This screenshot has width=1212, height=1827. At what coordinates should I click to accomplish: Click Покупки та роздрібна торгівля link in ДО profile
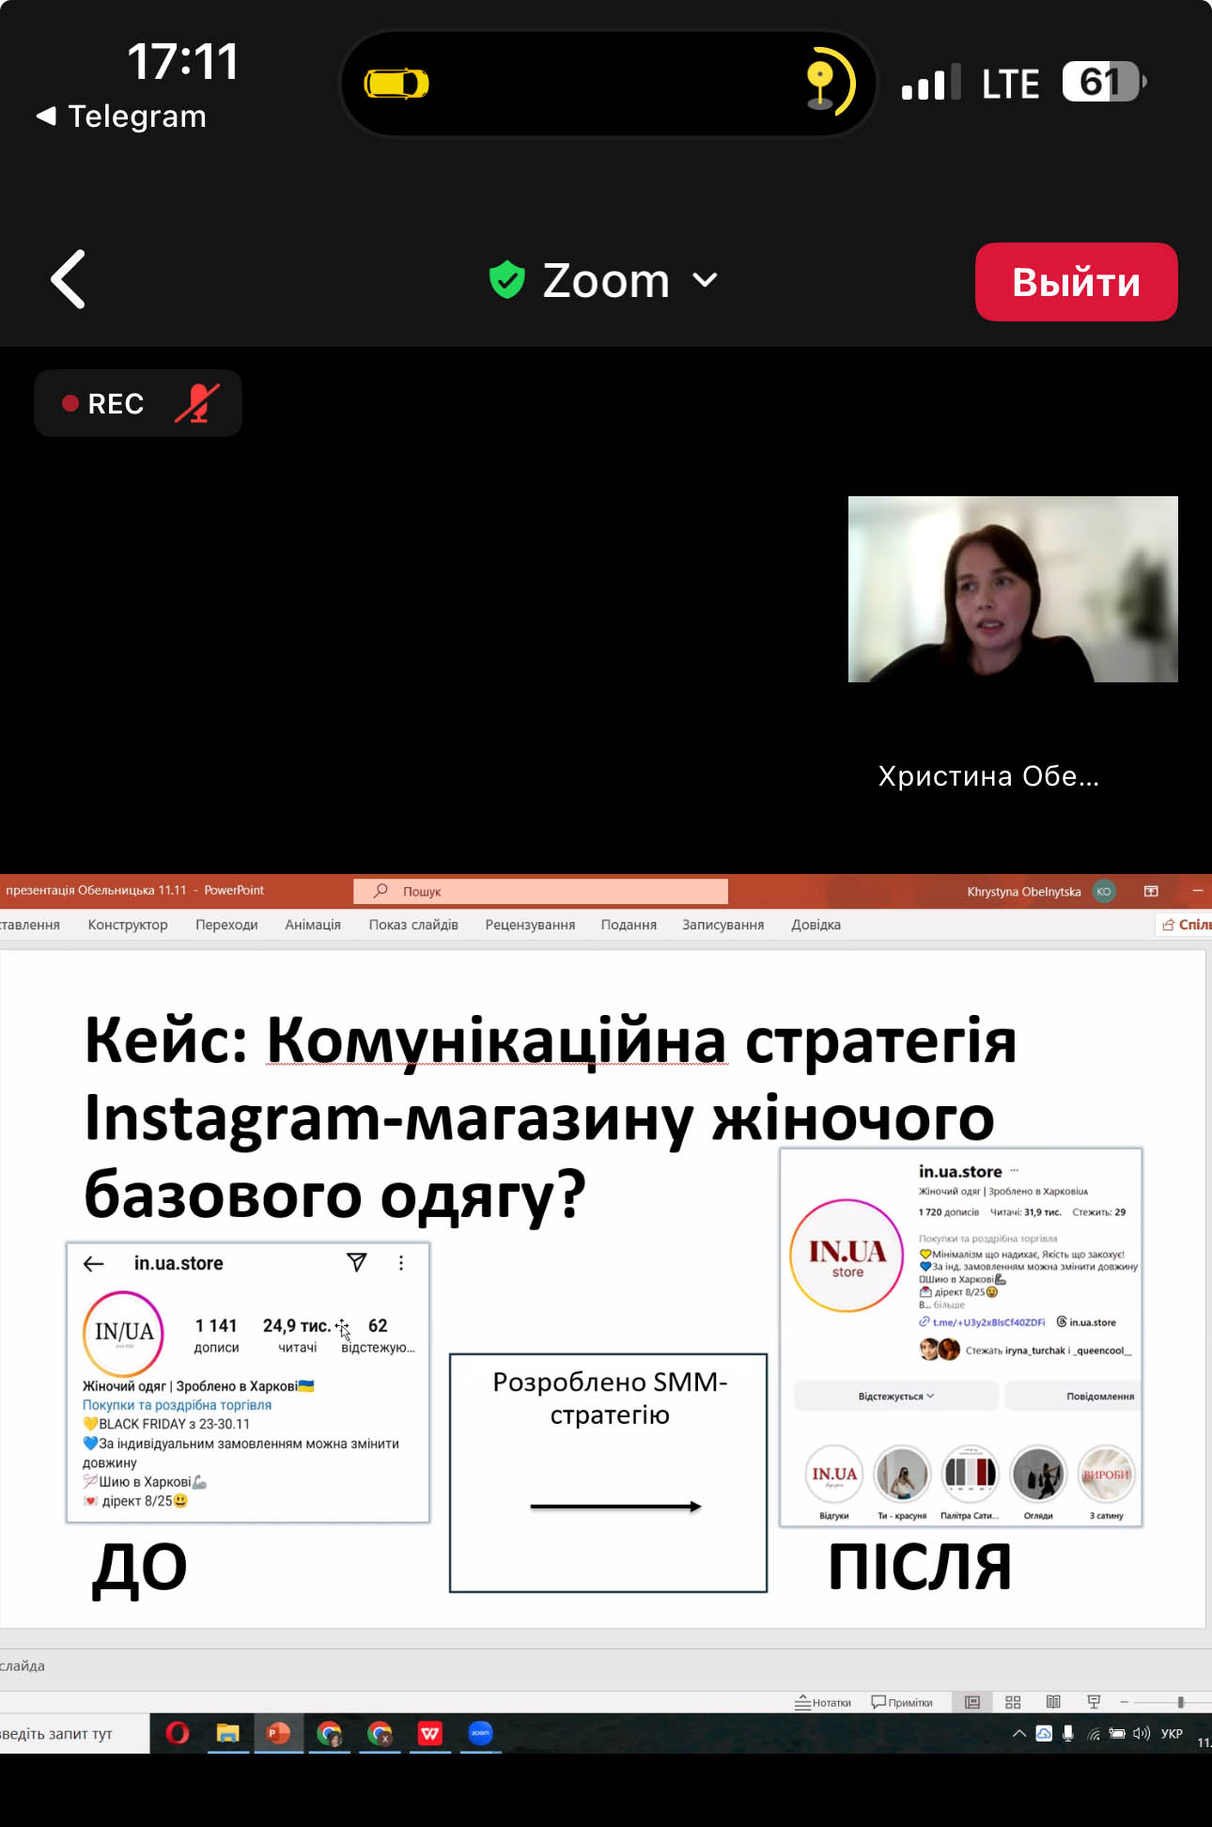pos(177,1405)
